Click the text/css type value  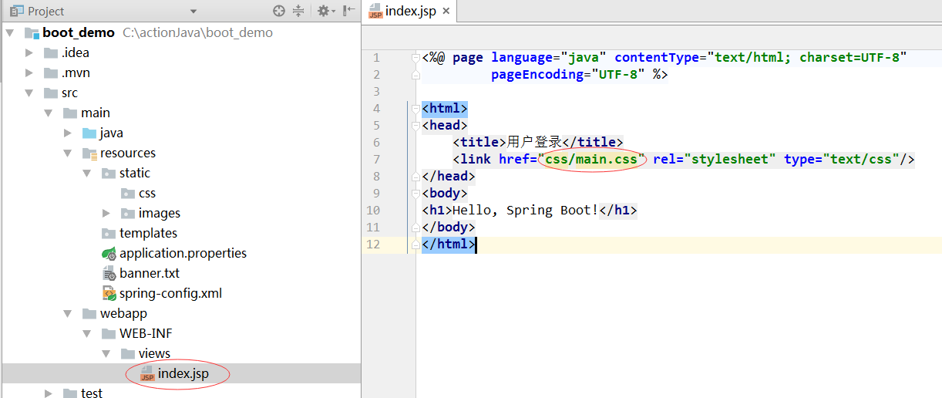pos(857,160)
